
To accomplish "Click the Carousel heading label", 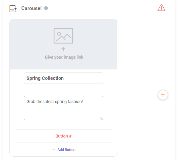I will [x=32, y=8].
